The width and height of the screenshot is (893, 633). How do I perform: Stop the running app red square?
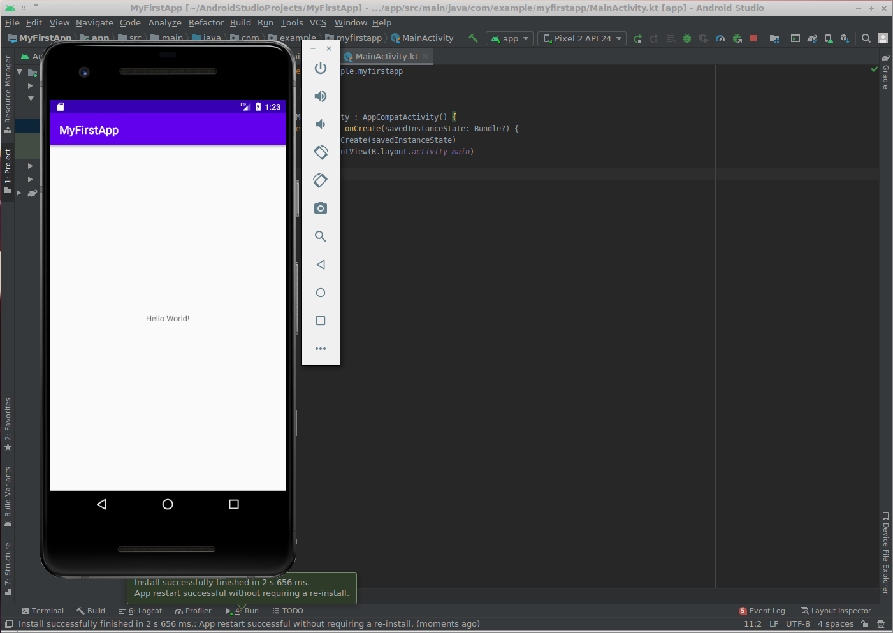pyautogui.click(x=753, y=38)
